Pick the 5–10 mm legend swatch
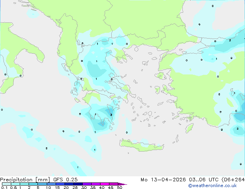245x189 pixels. [42, 184]
